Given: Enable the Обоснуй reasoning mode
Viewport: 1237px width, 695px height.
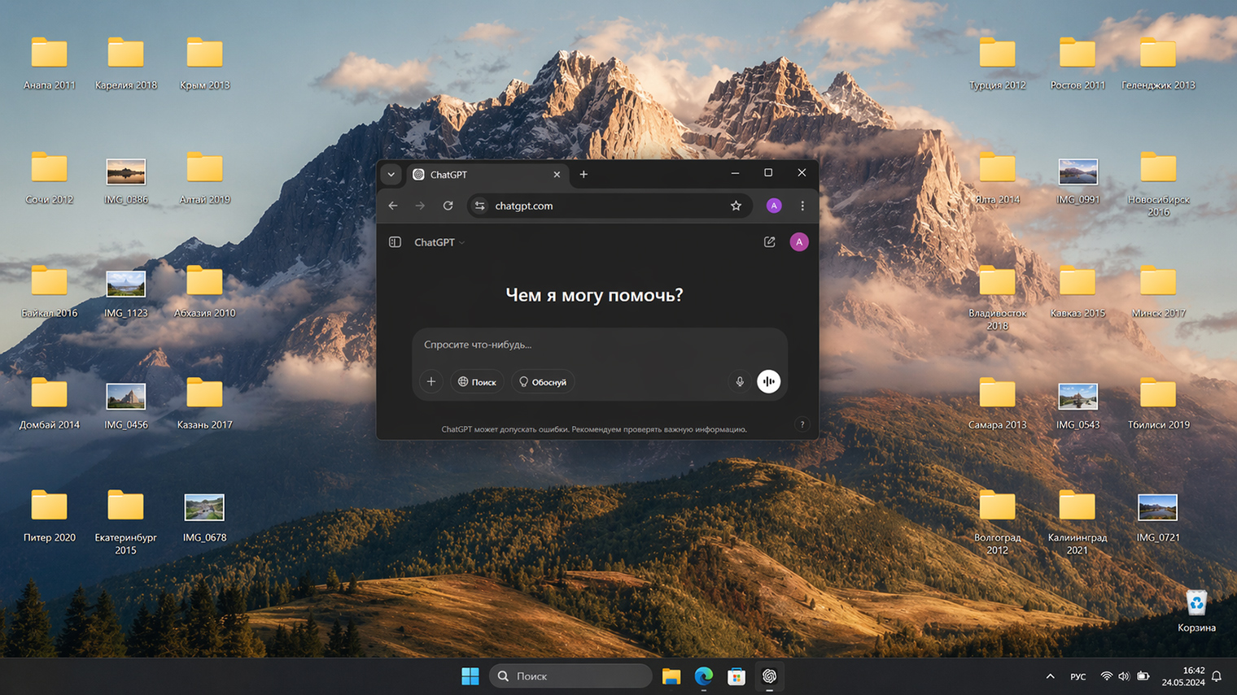Looking at the screenshot, I should pyautogui.click(x=542, y=381).
